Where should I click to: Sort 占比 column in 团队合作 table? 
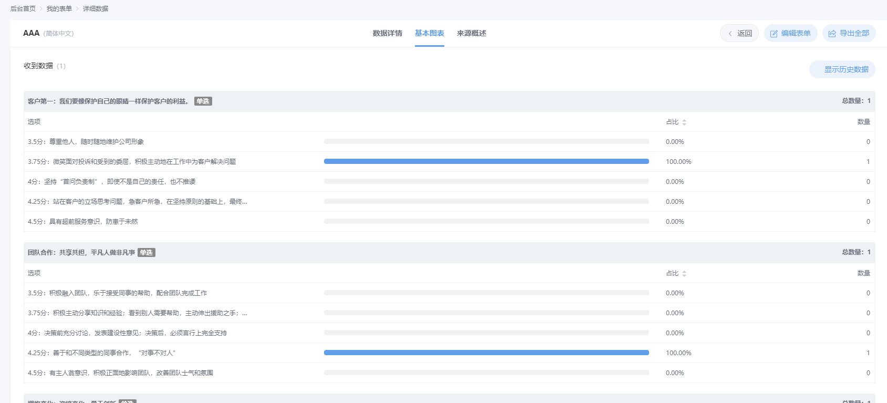click(684, 274)
